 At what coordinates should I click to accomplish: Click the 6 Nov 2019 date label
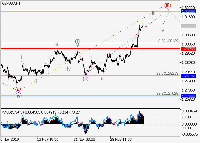coord(10,139)
